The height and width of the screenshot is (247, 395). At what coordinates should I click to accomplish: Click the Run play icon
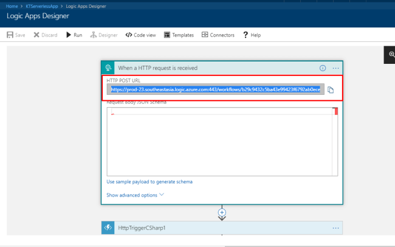click(x=69, y=35)
